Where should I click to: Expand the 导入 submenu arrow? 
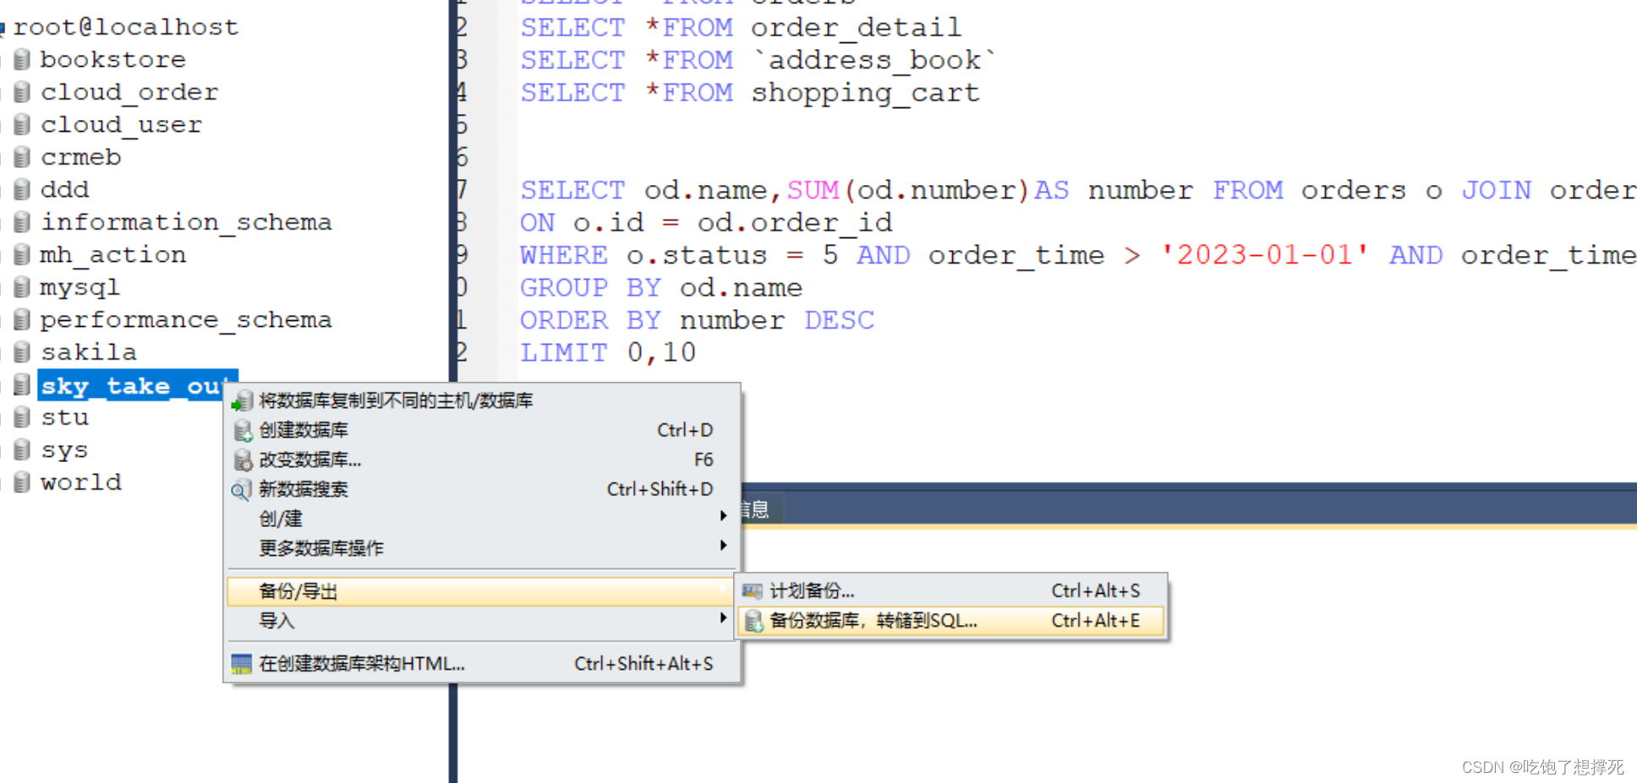[x=723, y=618]
